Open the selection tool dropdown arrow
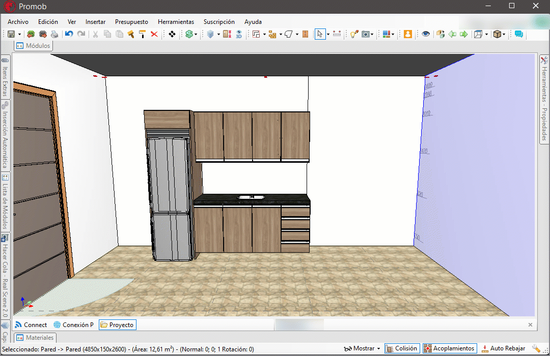Screen dimensions: 550x356 [x=328, y=35]
